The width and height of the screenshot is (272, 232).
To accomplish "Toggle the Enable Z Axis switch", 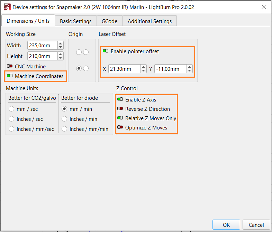I will pos(120,99).
